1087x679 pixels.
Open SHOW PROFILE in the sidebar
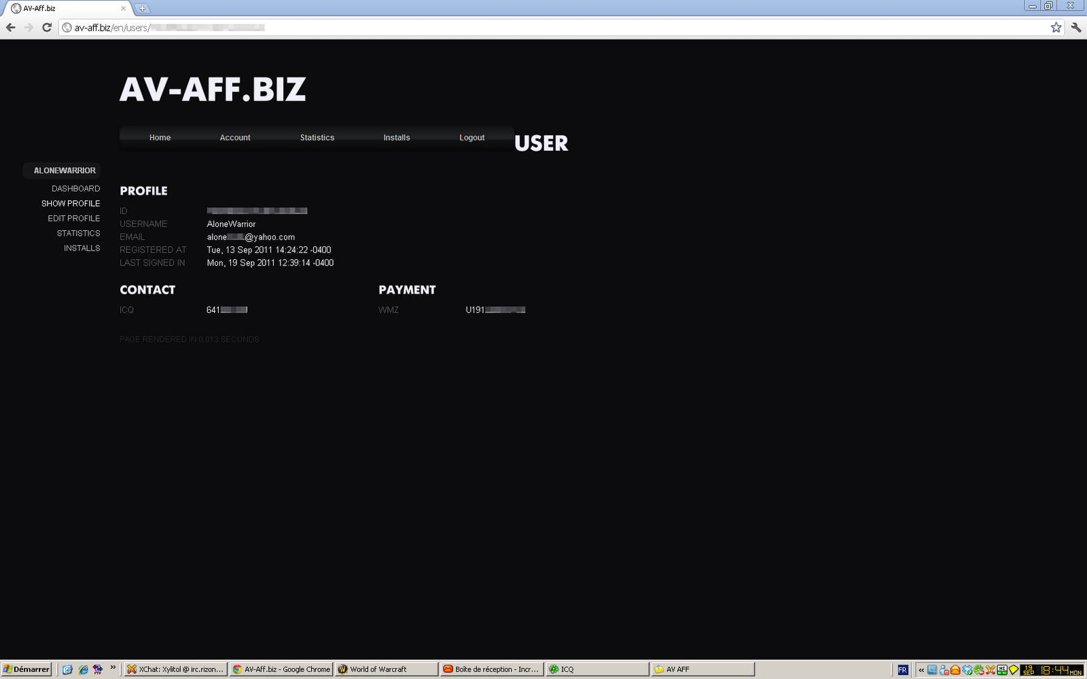coord(71,204)
